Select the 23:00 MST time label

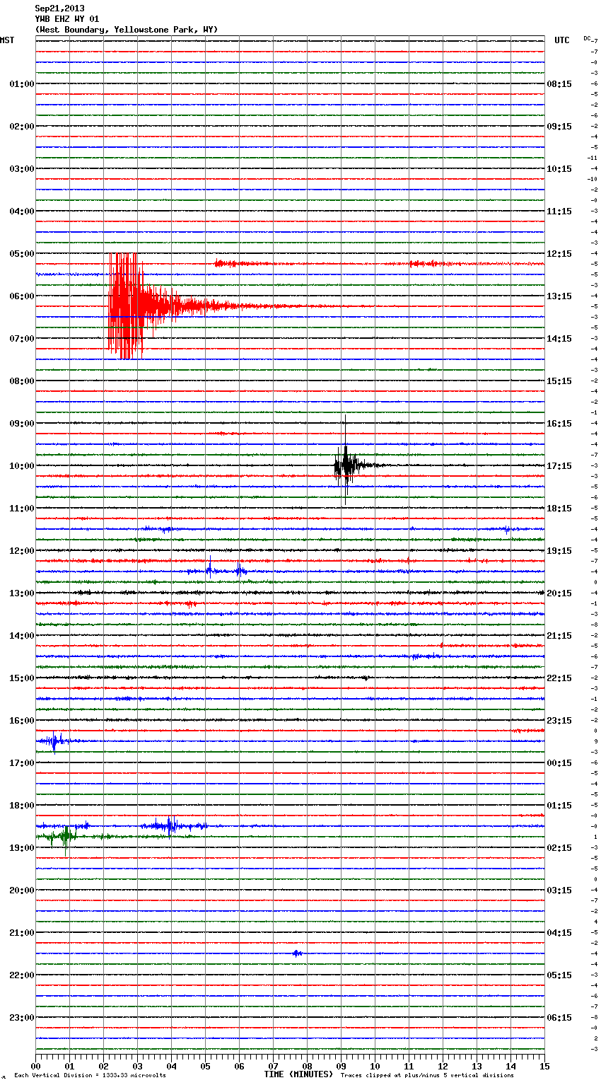click(22, 1018)
